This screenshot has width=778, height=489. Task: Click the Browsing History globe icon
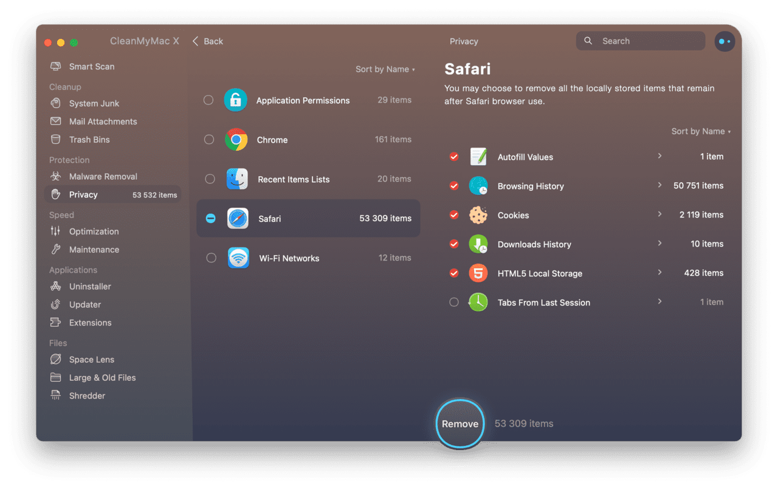coord(478,186)
